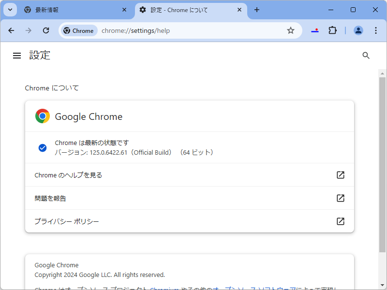This screenshot has height=290, width=387.
Task: Click the external link icon next to 問題を報告
Action: pyautogui.click(x=341, y=198)
